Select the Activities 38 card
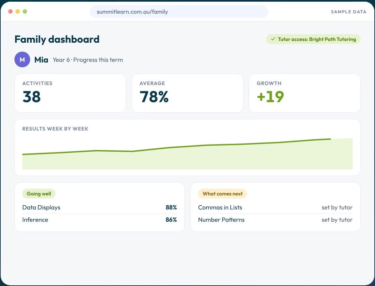Viewport: 375px width, 286px height. [70, 93]
